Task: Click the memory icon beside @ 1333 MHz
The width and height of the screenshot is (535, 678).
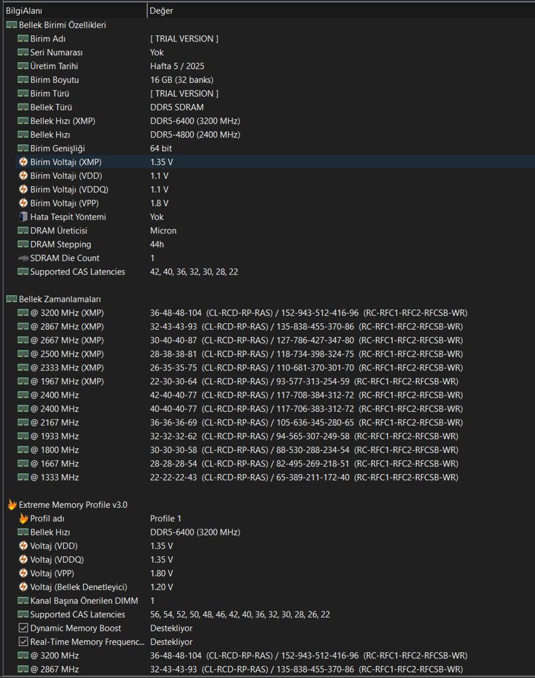Action: 23,477
